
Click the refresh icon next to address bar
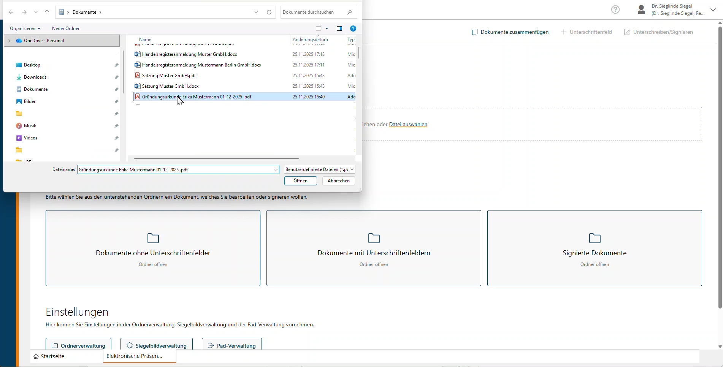(269, 12)
